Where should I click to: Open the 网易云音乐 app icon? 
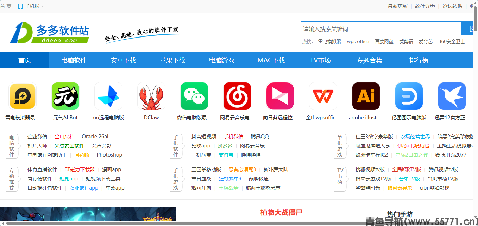[237, 96]
